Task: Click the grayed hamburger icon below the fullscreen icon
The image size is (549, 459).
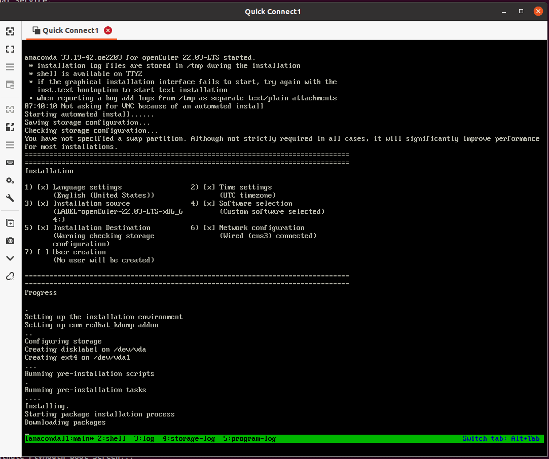Action: pyautogui.click(x=10, y=67)
